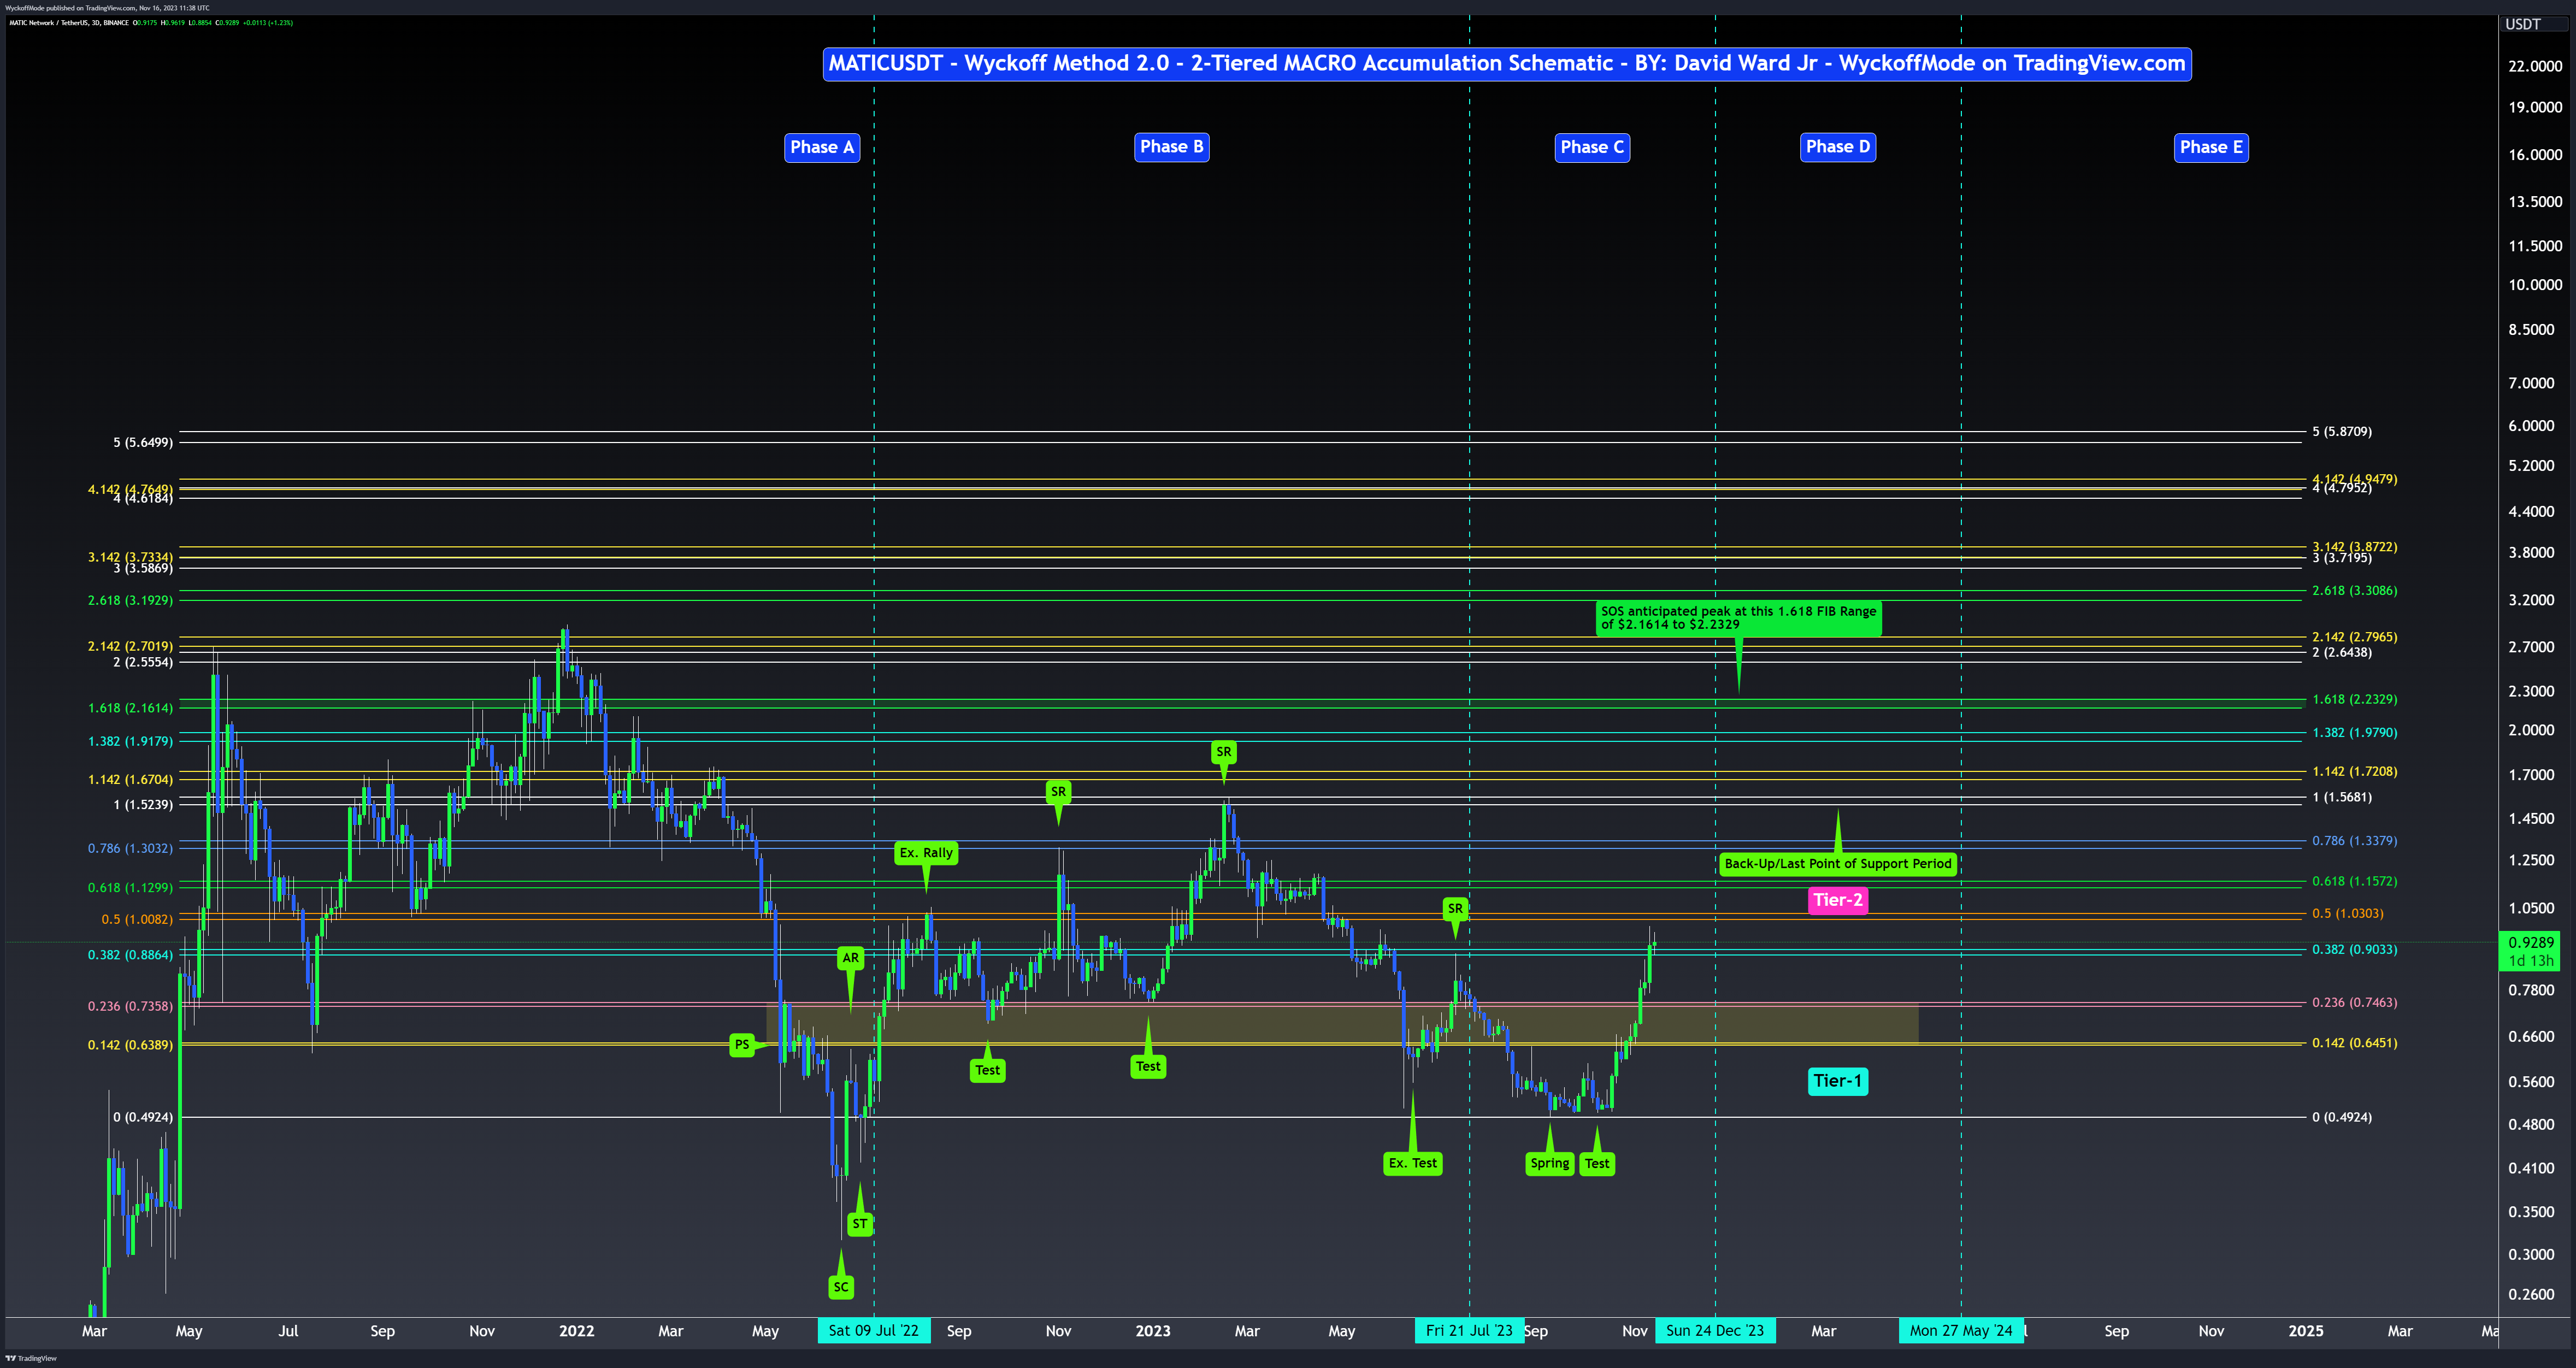Select the Fib label 1.618 (2.1614)
This screenshot has width=2576, height=1368.
[130, 708]
